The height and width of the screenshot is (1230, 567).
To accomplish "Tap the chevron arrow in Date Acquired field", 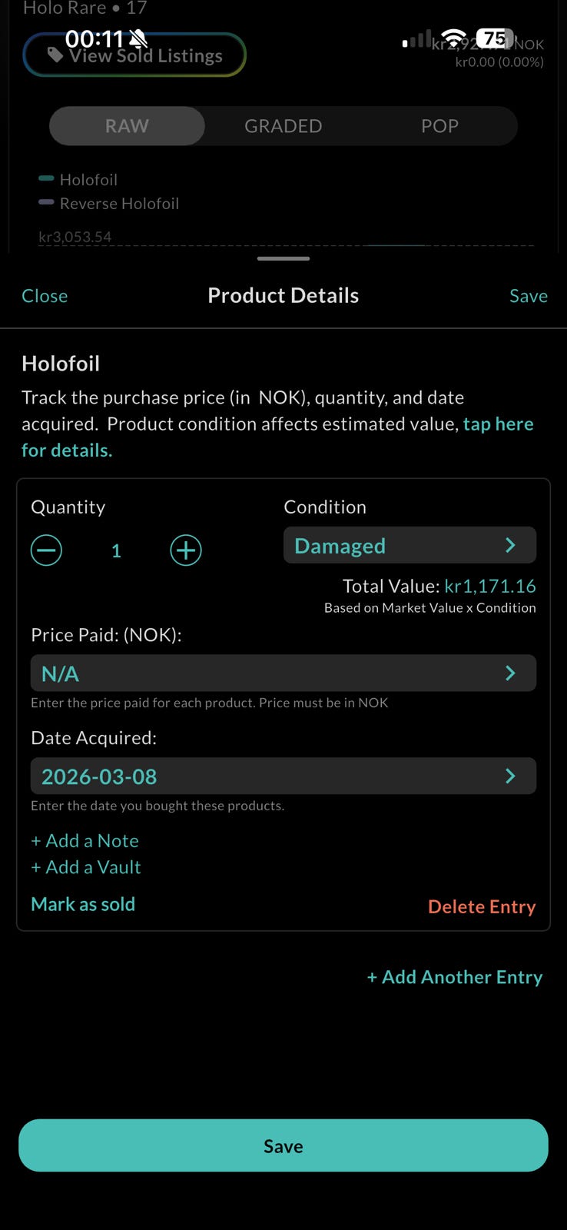I will (510, 776).
